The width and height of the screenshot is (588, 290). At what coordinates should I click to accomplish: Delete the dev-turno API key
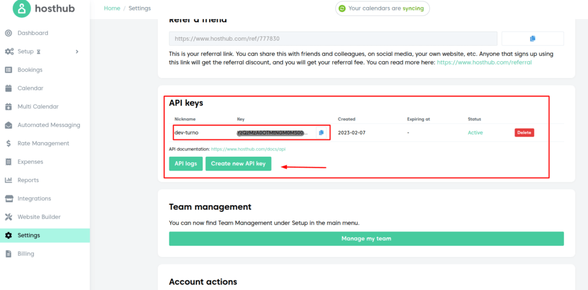point(524,133)
